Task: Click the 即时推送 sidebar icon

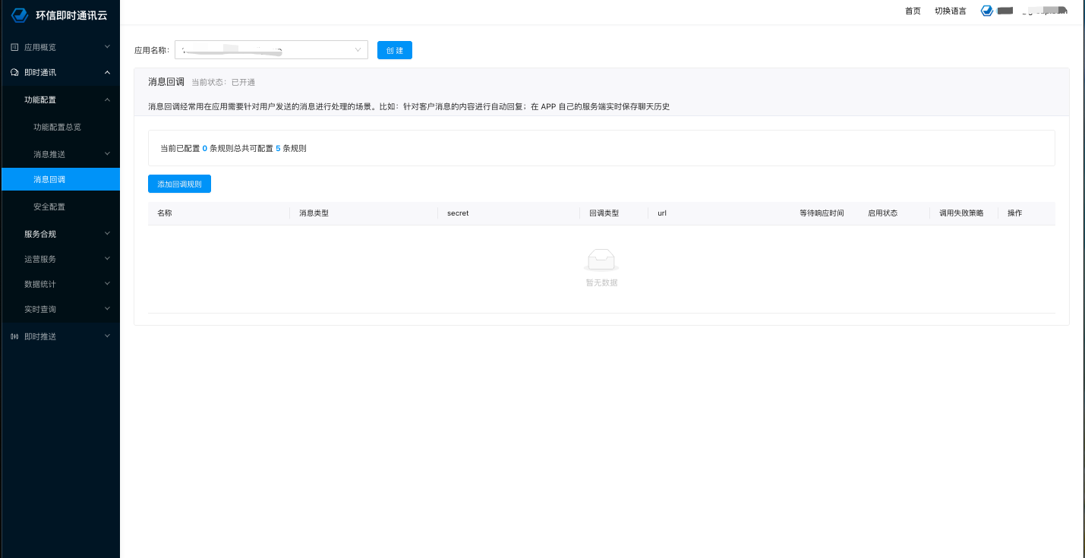Action: 14,336
